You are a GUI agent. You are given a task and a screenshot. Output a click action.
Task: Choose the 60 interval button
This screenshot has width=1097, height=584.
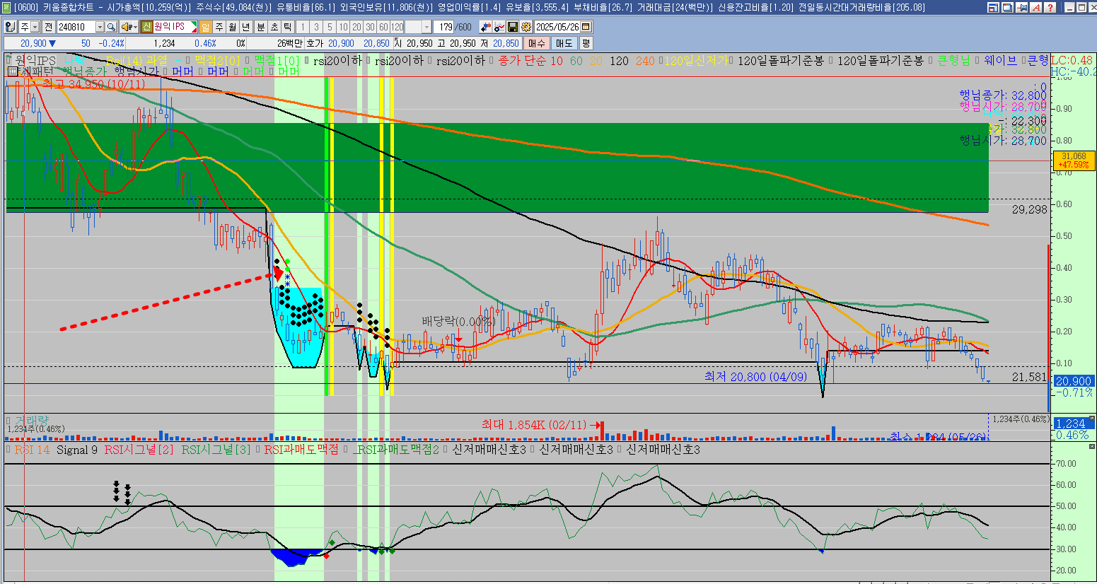click(383, 27)
